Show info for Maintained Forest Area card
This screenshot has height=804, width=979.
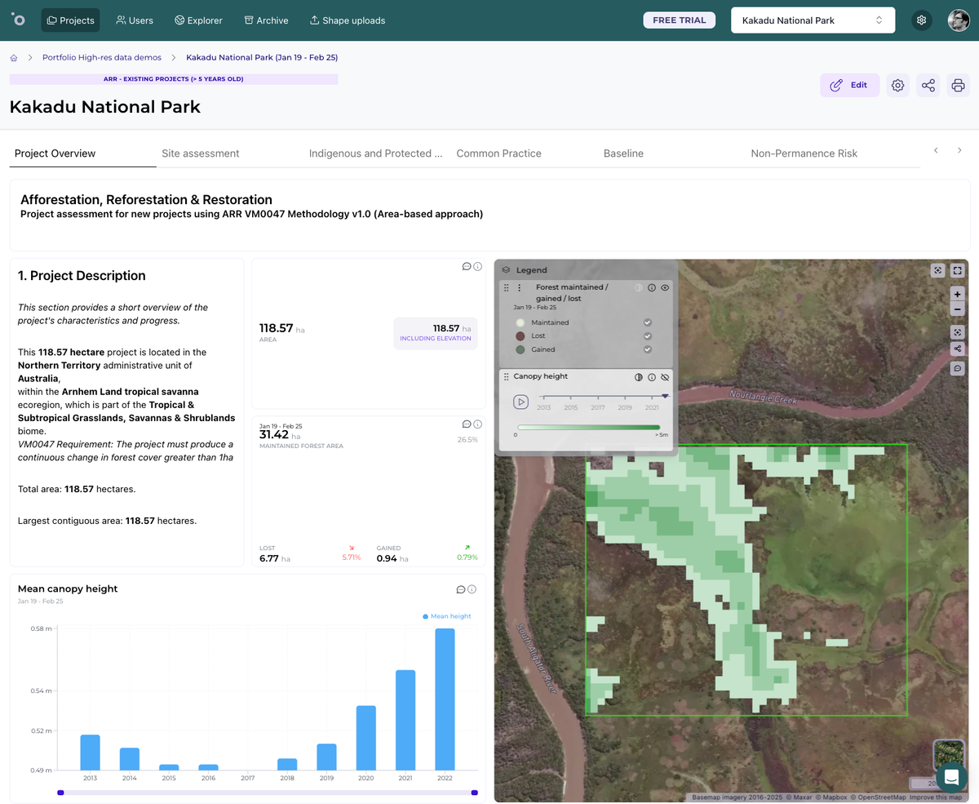coord(478,424)
